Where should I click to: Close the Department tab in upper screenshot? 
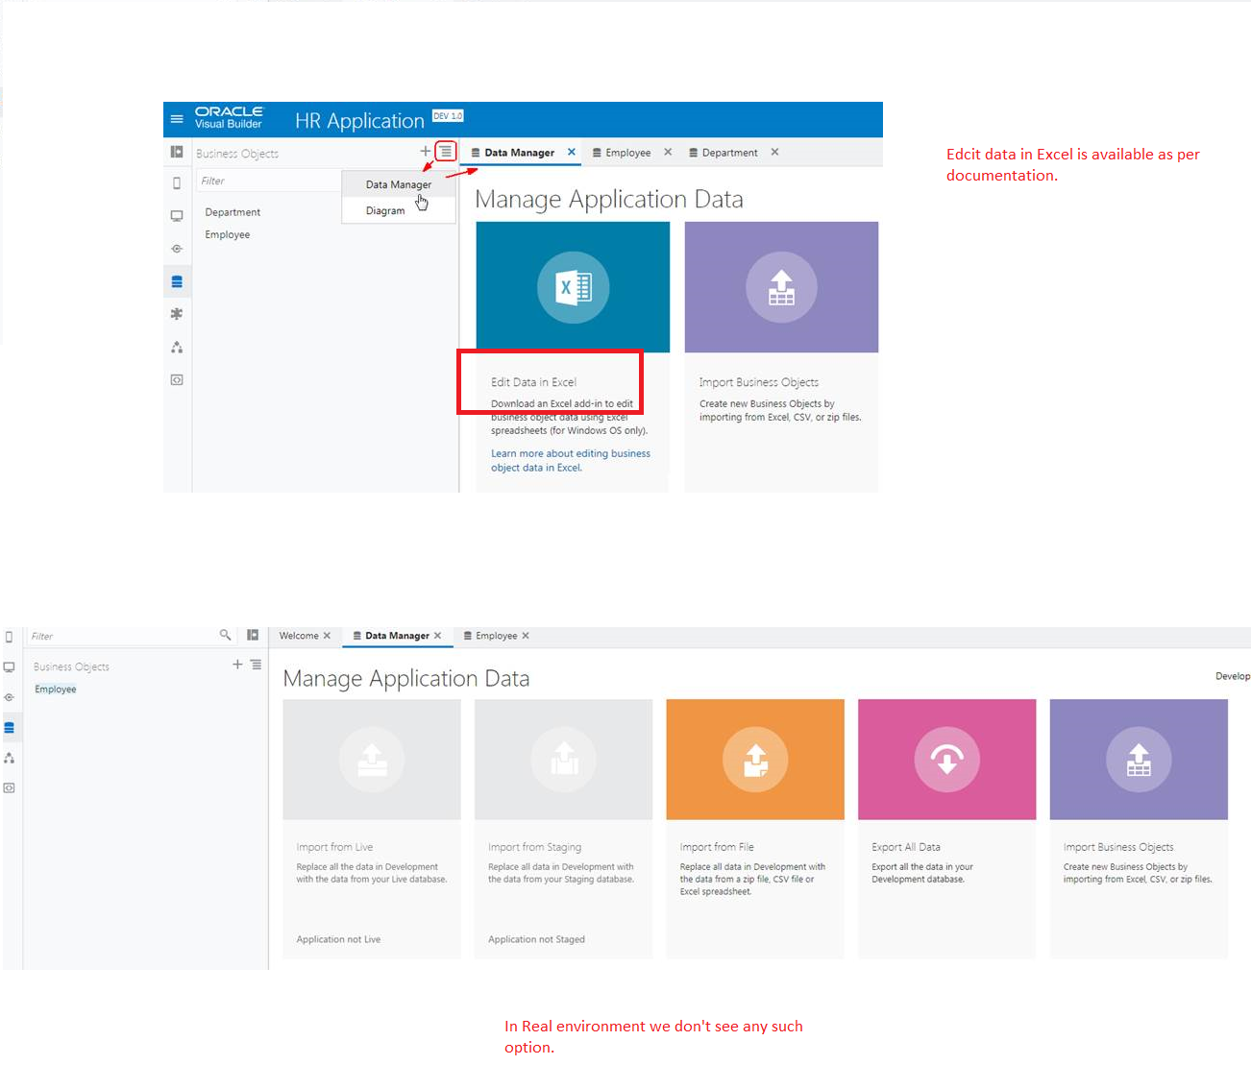tap(774, 152)
